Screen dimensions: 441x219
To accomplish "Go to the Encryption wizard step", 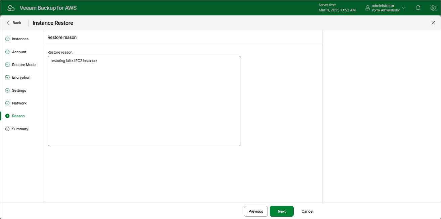I will (21, 77).
